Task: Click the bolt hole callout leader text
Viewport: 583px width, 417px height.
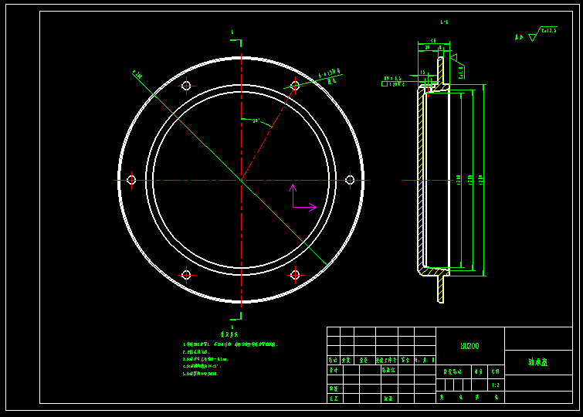Action: pos(330,75)
